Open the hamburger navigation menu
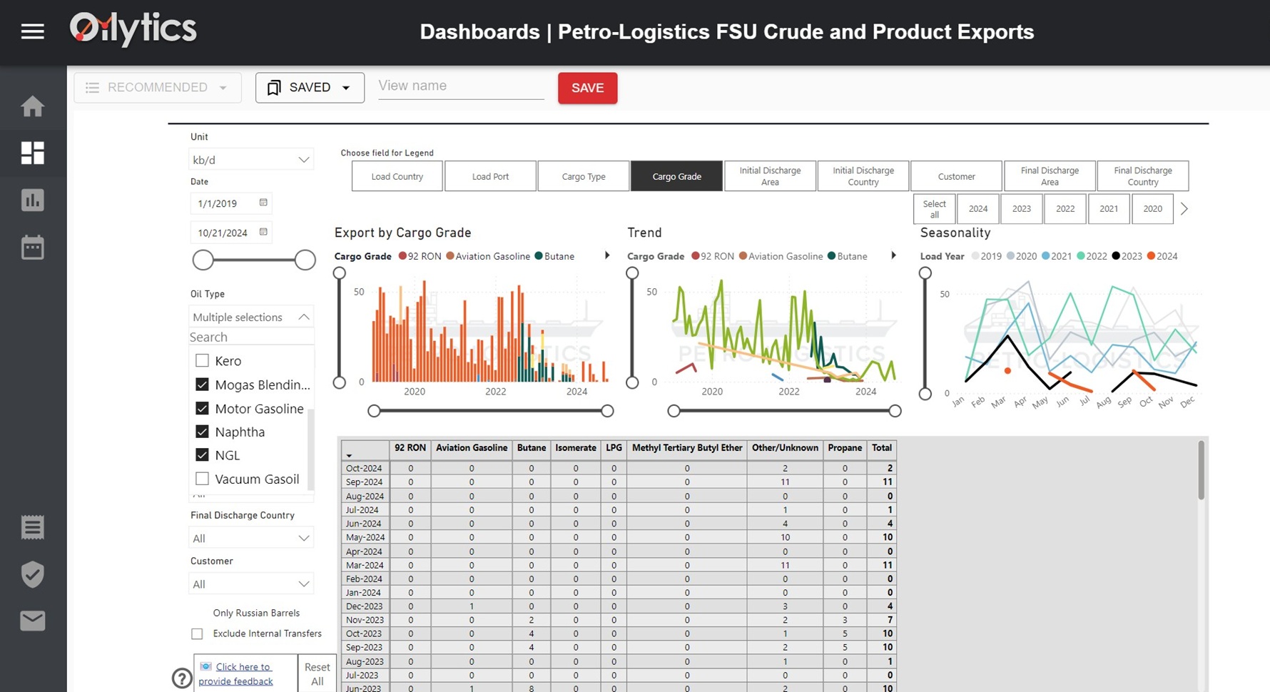 pyautogui.click(x=32, y=31)
